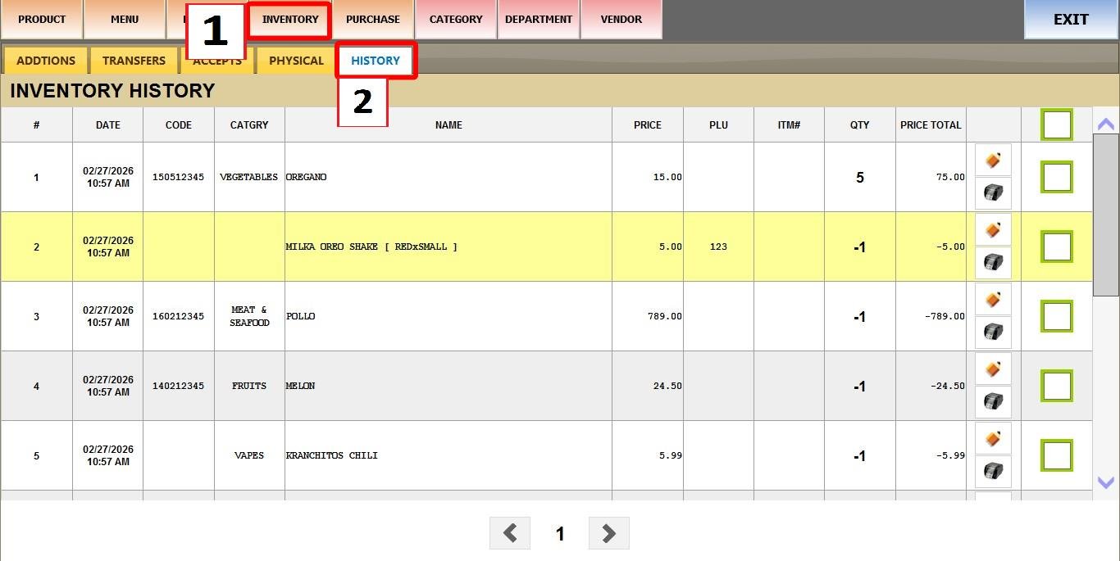The height and width of the screenshot is (561, 1120).
Task: Click the pencil edit icon for MELON
Action: coord(992,369)
